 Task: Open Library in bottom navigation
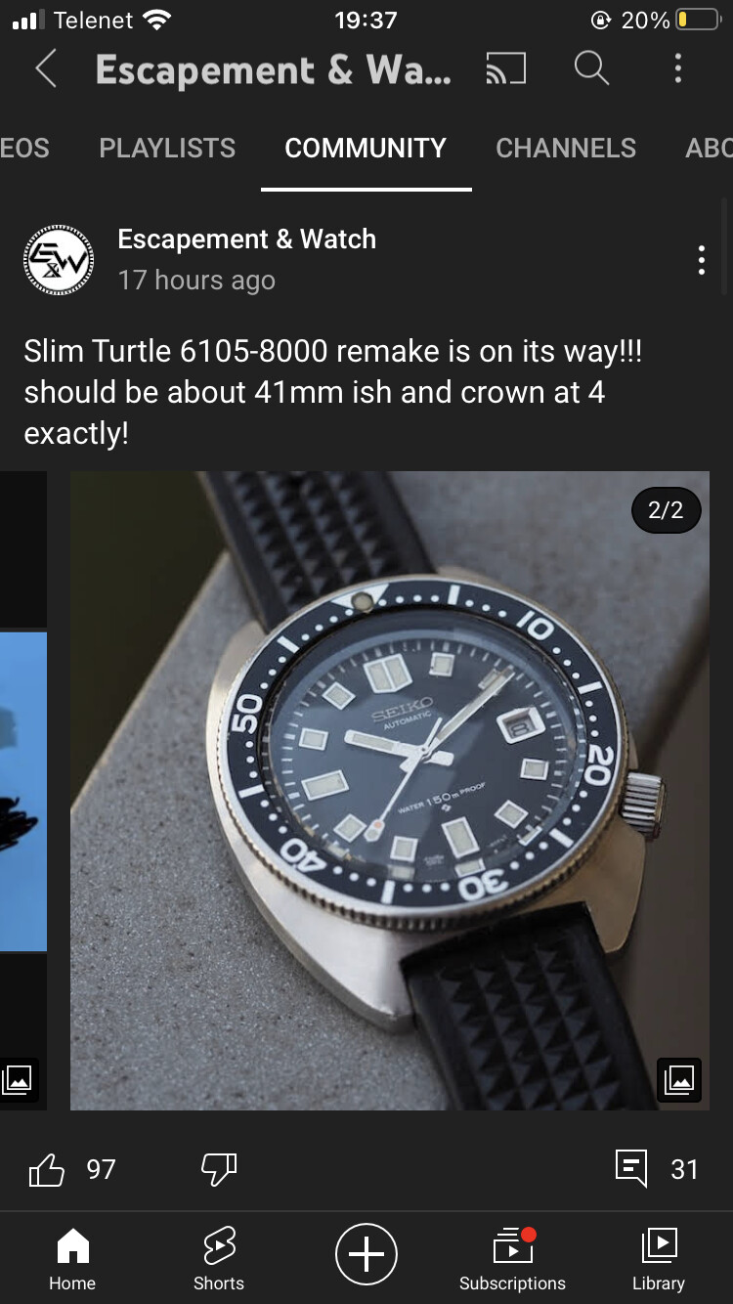click(659, 1260)
